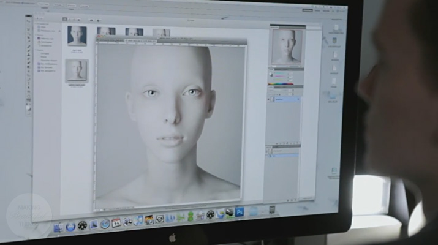This screenshot has width=438, height=245.
Task: Click the Navigator preview of the portrait
Action: [x=287, y=47]
